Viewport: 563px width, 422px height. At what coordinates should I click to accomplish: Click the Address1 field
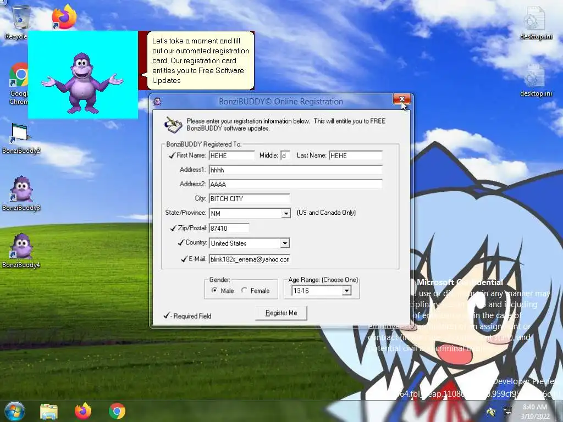point(295,170)
